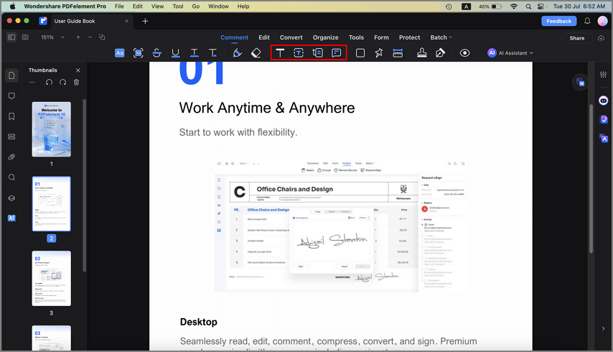Open Spotlight search in menu bar

pyautogui.click(x=528, y=6)
